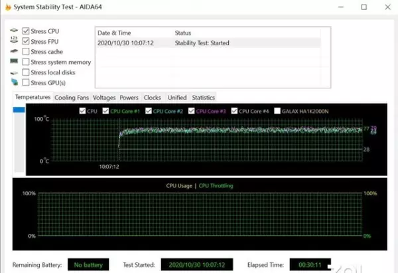Image resolution: width=398 pixels, height=273 pixels.
Task: Open the Statistics tab
Action: click(x=204, y=98)
